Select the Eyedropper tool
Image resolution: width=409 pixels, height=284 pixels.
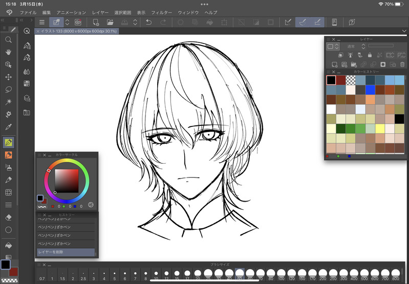(x=8, y=127)
